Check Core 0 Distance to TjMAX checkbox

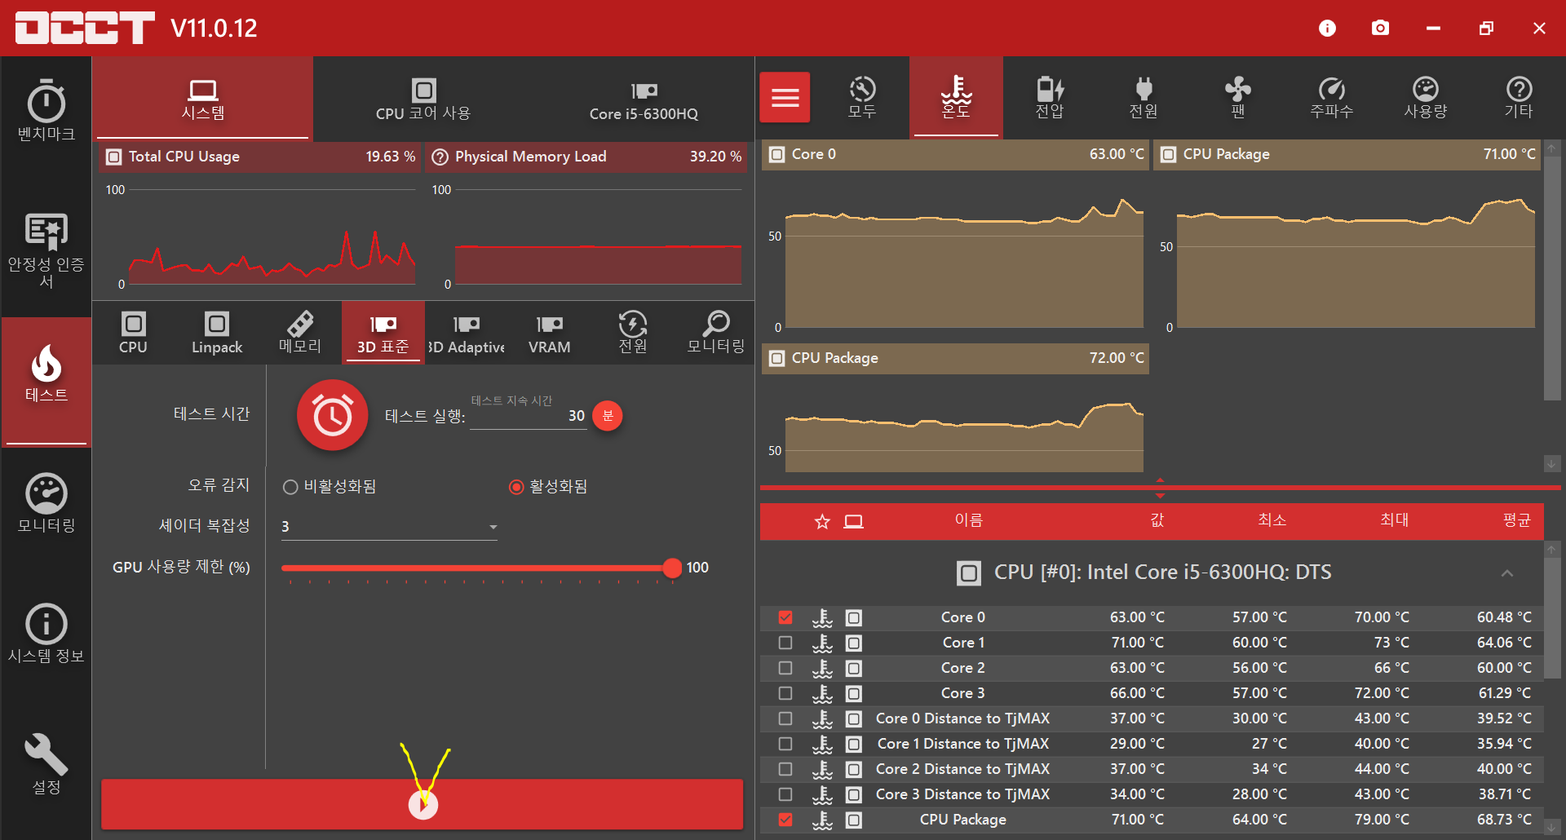pyautogui.click(x=785, y=718)
